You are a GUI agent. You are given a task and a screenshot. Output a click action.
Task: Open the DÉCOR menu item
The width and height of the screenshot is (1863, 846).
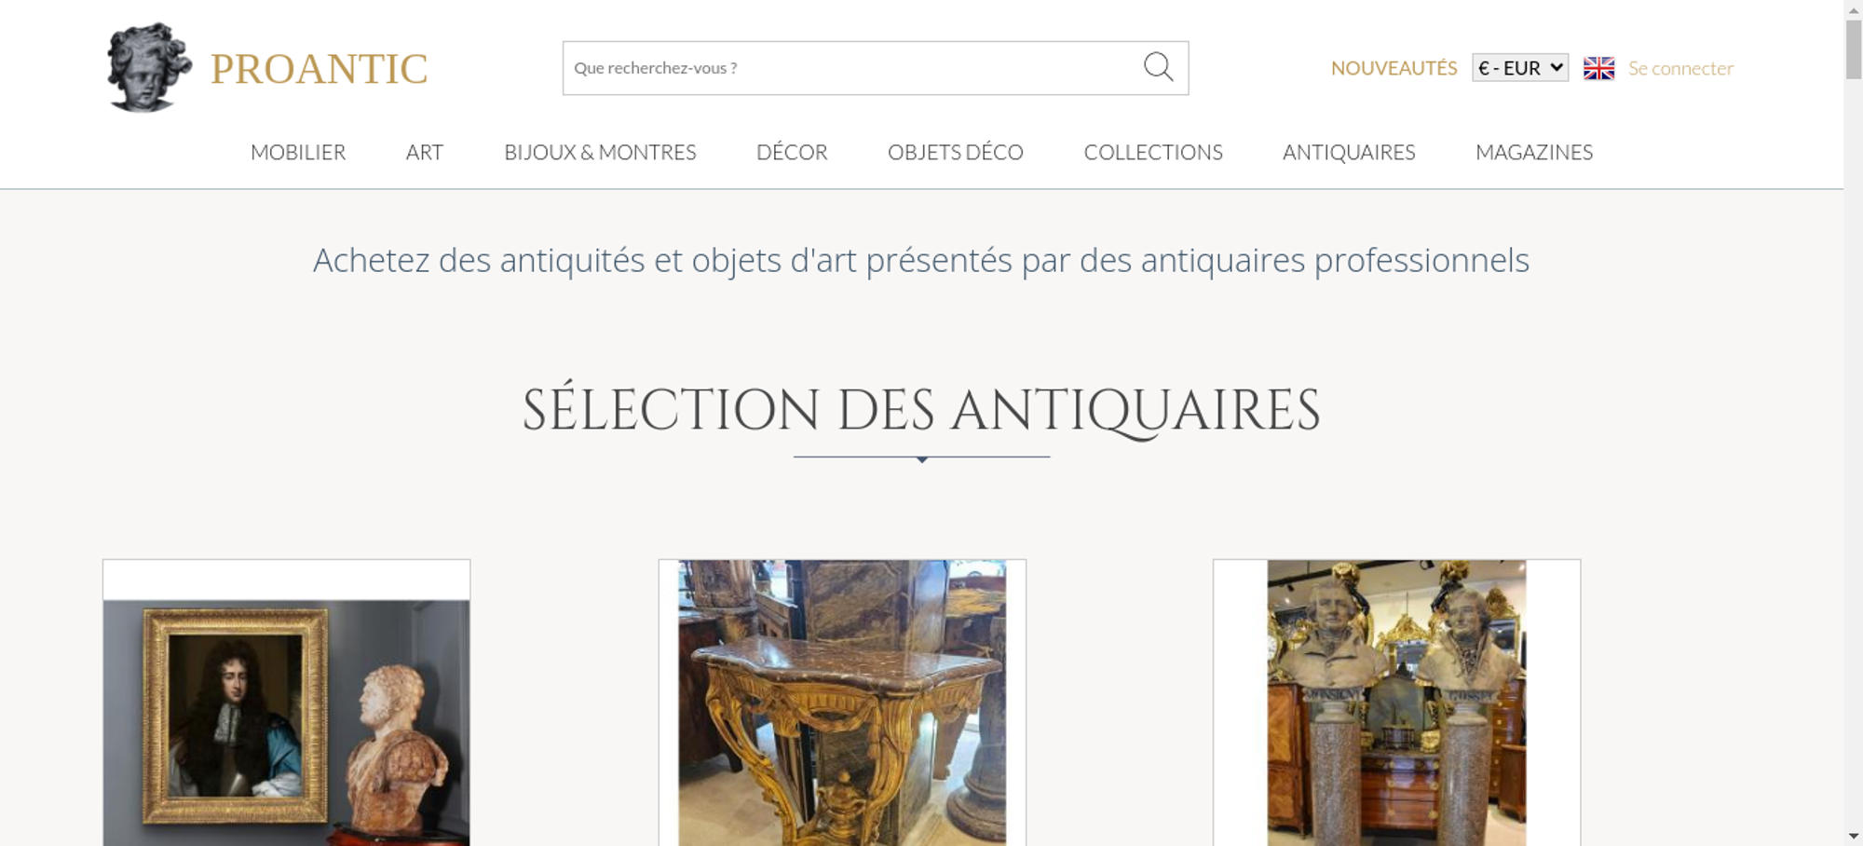click(792, 152)
